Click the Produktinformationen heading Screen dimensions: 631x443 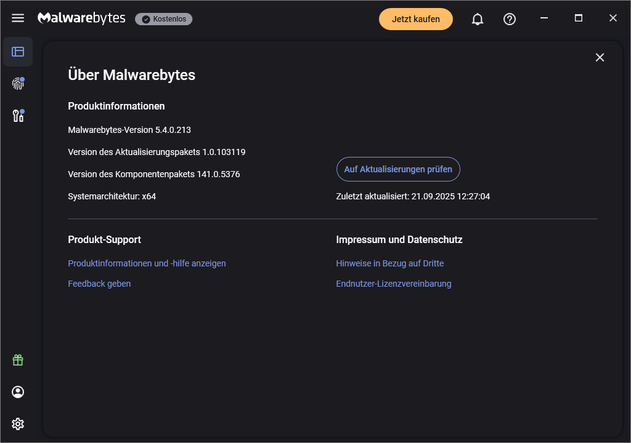[x=116, y=106]
